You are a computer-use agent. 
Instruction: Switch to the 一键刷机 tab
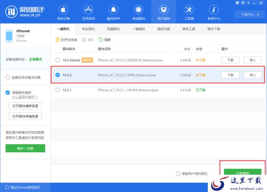click(63, 29)
